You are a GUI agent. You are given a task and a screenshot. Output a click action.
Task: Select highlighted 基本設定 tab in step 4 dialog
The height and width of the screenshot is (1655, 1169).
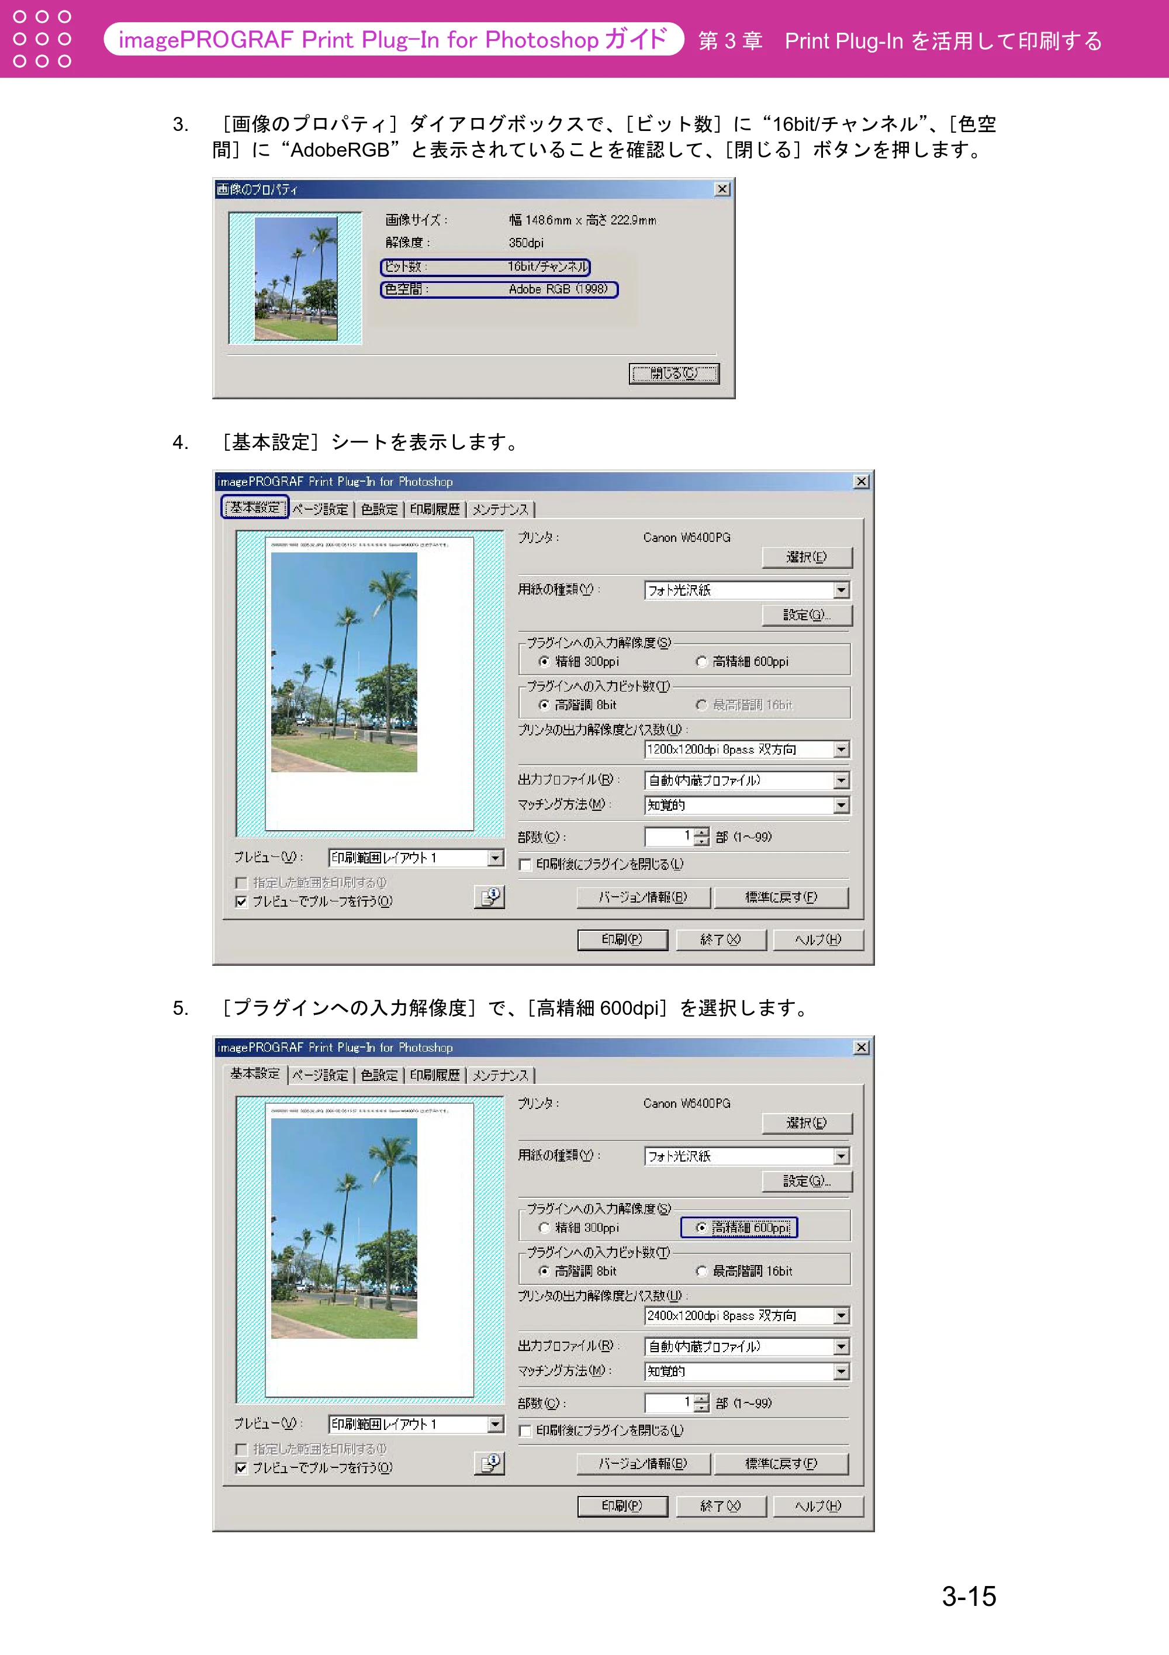point(254,507)
